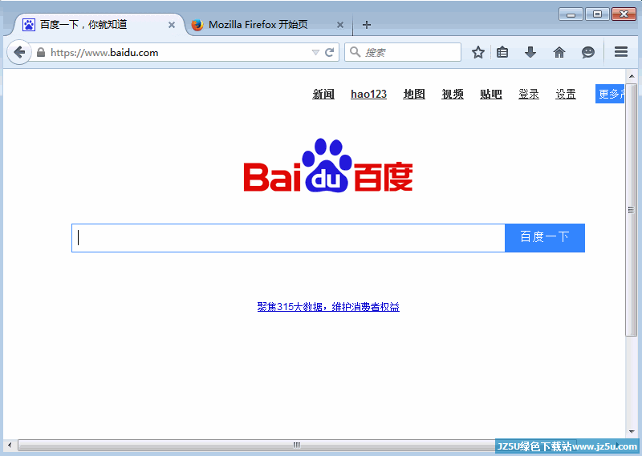This screenshot has width=642, height=456.
Task: Go back using the back arrow button
Action: (18, 52)
